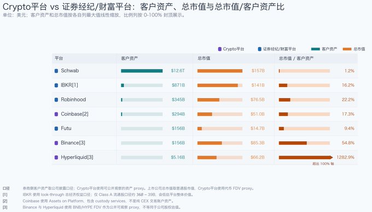Click Robinhood's $345B client assets value

tap(178, 100)
